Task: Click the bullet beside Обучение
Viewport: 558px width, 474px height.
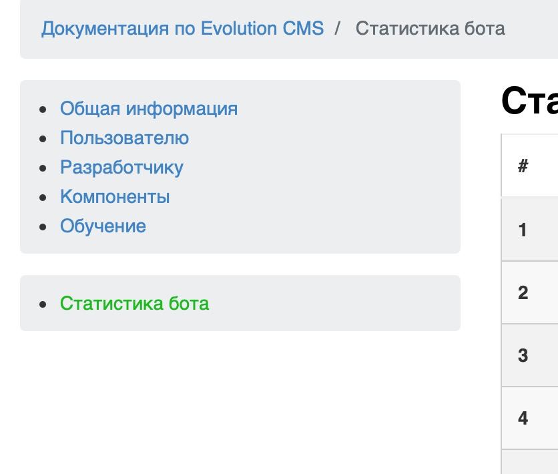Action: point(43,226)
